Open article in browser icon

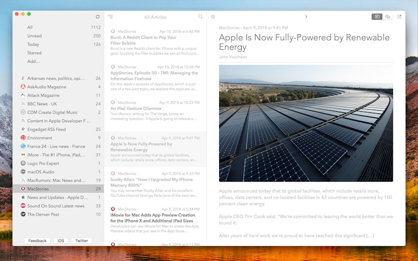399,17
